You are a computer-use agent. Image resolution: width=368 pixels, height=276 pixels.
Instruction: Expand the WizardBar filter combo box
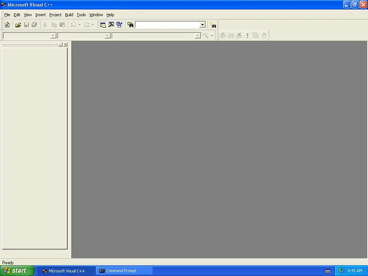coord(107,36)
